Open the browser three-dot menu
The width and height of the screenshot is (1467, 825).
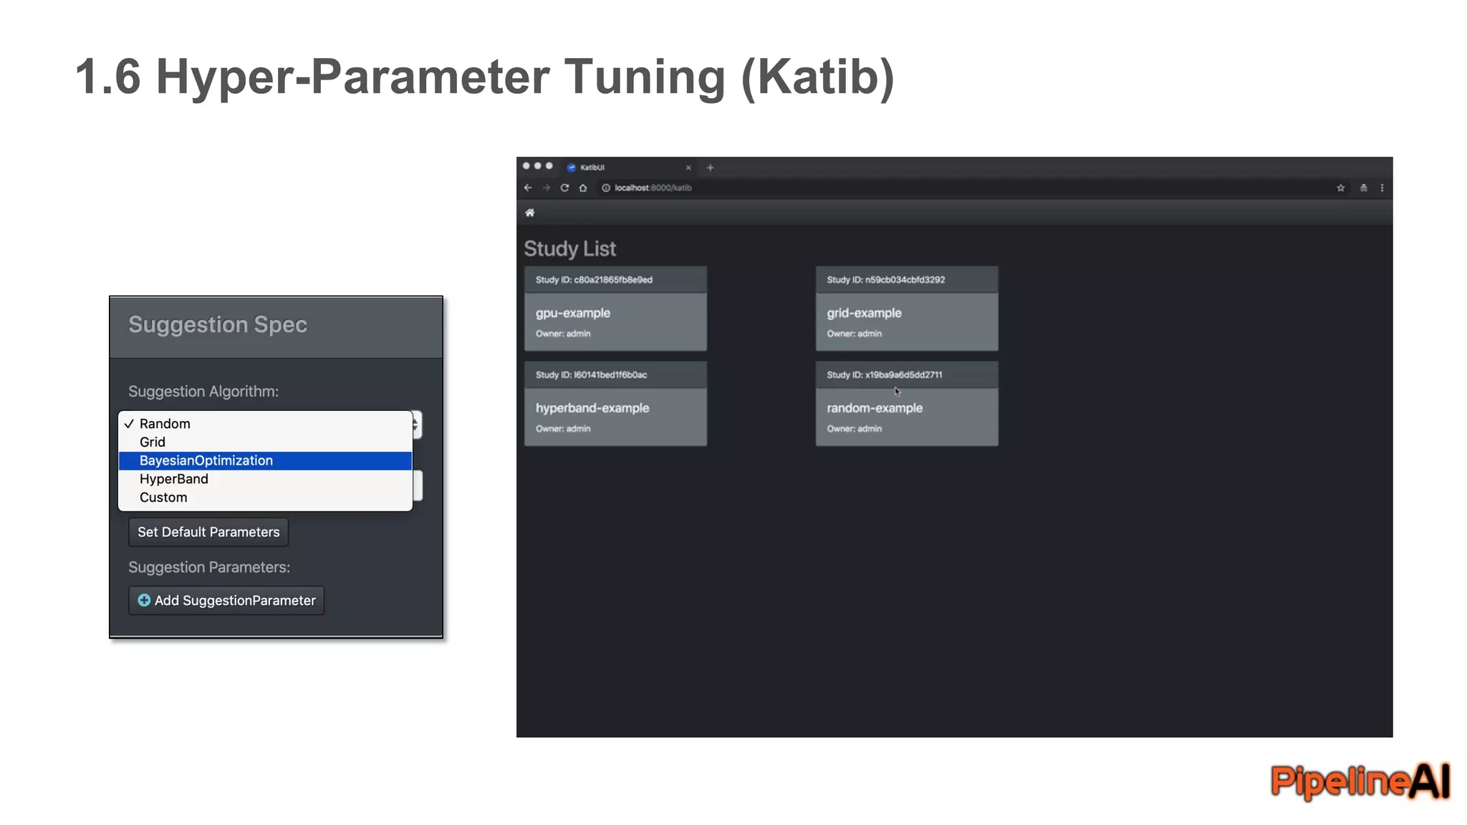point(1382,188)
